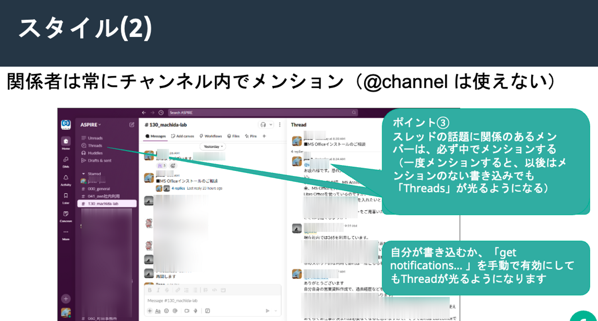The height and width of the screenshot is (321, 598).
Task: Add a new tab with plus
Action: tap(264, 136)
